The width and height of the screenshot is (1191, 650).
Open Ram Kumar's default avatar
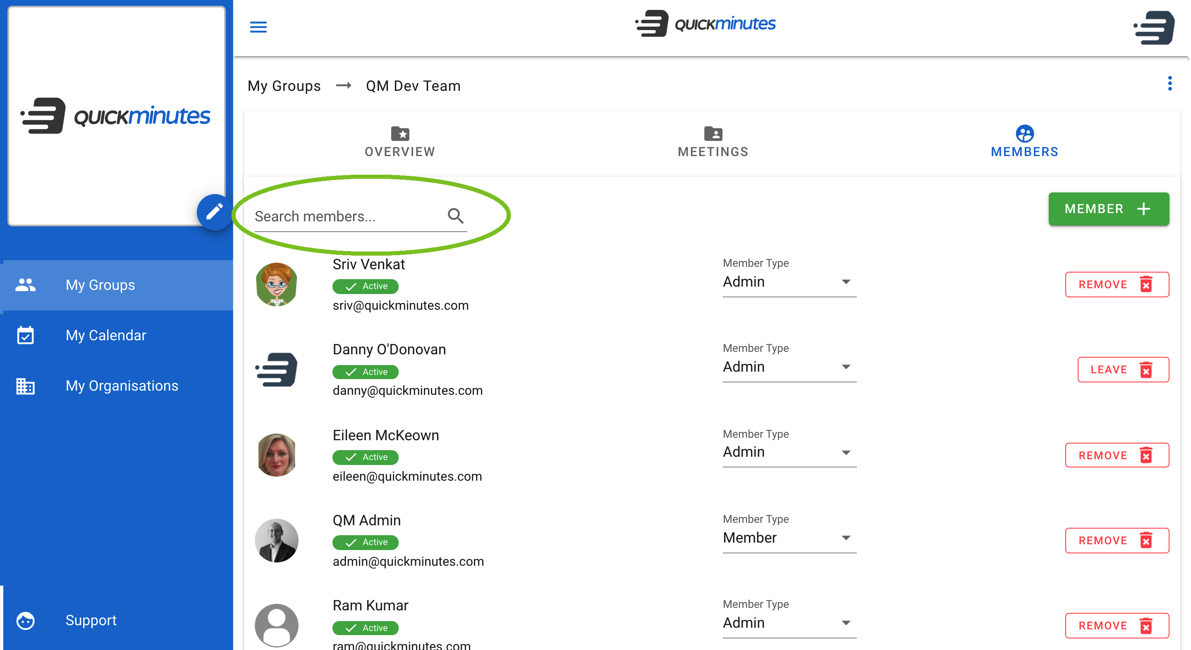[277, 626]
